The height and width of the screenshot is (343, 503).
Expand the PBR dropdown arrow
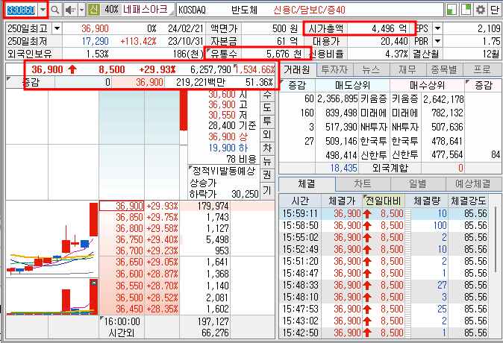[x=437, y=41]
